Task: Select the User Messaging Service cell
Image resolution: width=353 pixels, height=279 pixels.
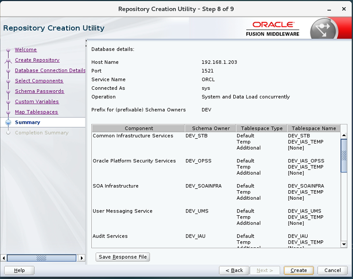Action: [123, 211]
